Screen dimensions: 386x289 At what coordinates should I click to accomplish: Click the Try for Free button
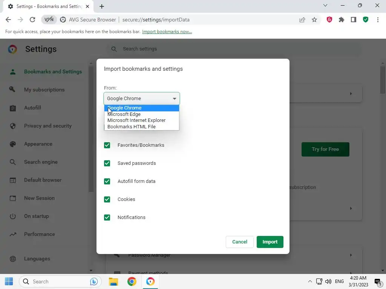[325, 149]
